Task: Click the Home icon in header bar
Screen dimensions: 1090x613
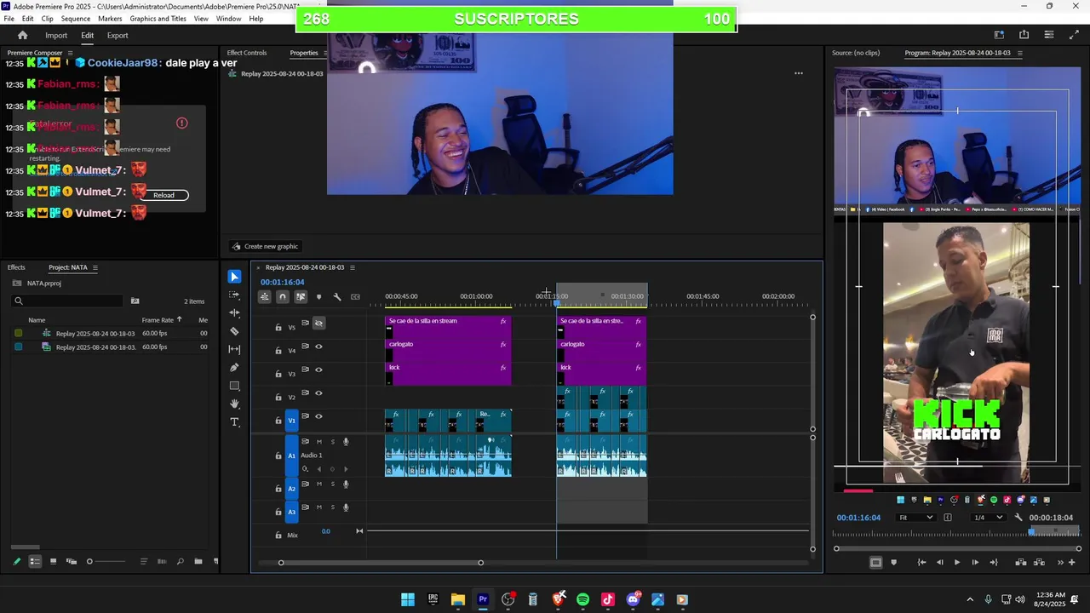Action: pos(23,35)
